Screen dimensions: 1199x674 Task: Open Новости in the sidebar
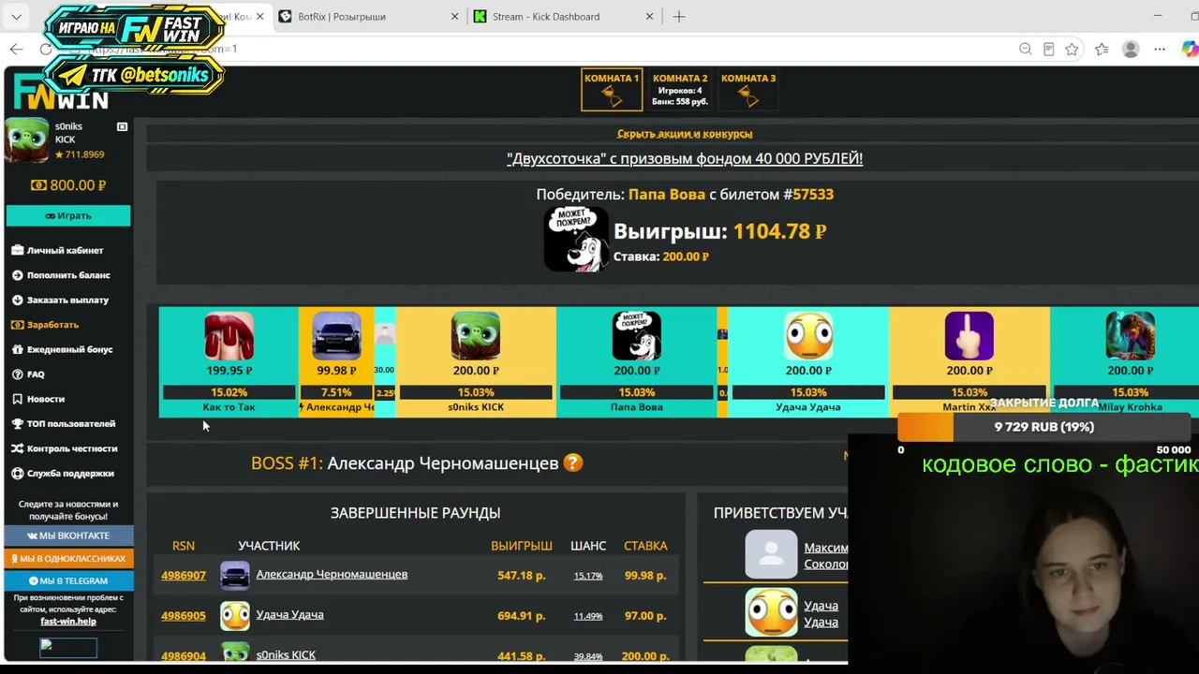(38, 399)
